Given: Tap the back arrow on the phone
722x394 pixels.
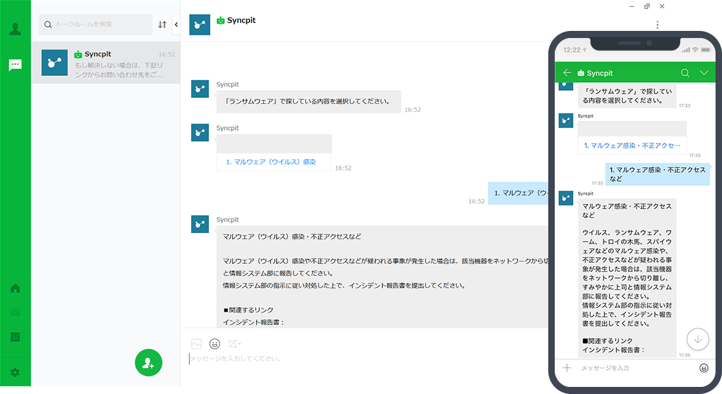Looking at the screenshot, I should pyautogui.click(x=567, y=73).
